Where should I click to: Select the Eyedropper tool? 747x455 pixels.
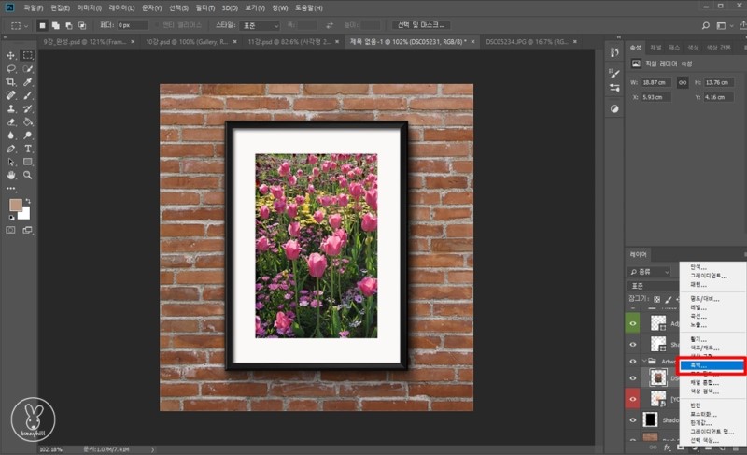[x=27, y=82]
